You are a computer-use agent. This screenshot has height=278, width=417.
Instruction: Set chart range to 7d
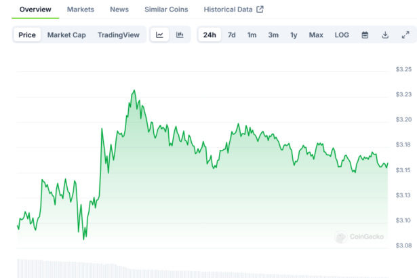click(x=232, y=35)
